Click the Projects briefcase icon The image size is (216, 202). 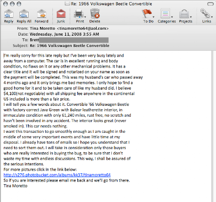(184, 14)
